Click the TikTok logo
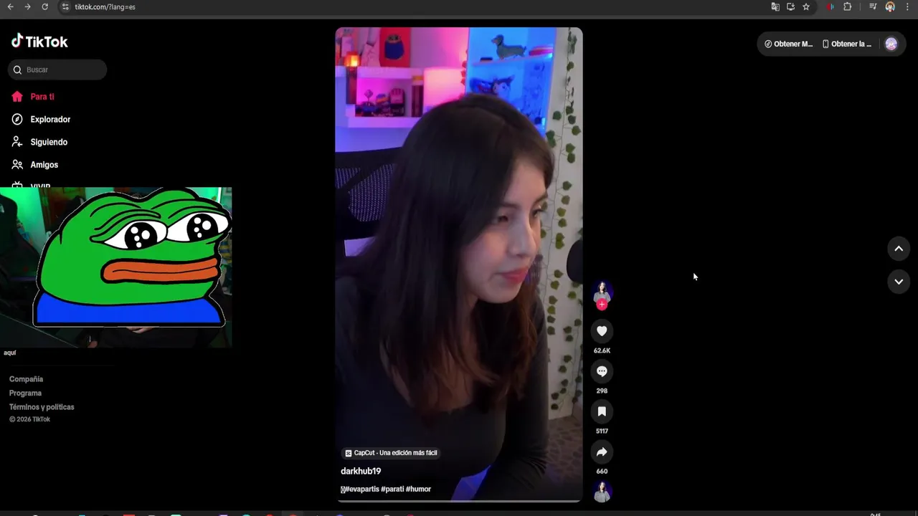 pyautogui.click(x=39, y=42)
